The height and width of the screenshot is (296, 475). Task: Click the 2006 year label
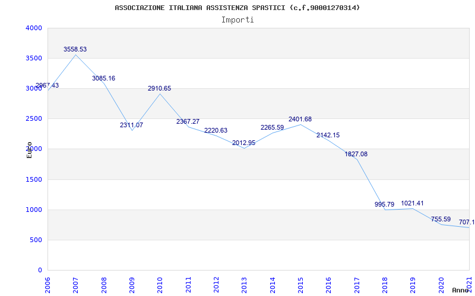pyautogui.click(x=47, y=285)
